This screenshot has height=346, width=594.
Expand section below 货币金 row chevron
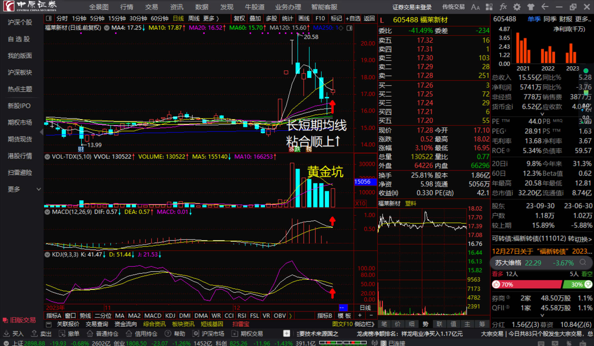point(542,114)
